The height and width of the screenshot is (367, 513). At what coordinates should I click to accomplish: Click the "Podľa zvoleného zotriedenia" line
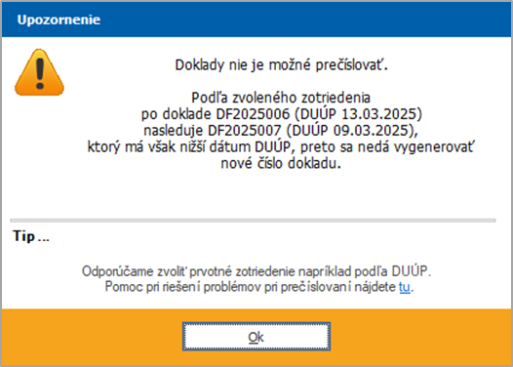click(x=281, y=98)
